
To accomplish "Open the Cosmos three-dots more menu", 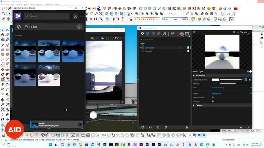I will click(82, 16).
